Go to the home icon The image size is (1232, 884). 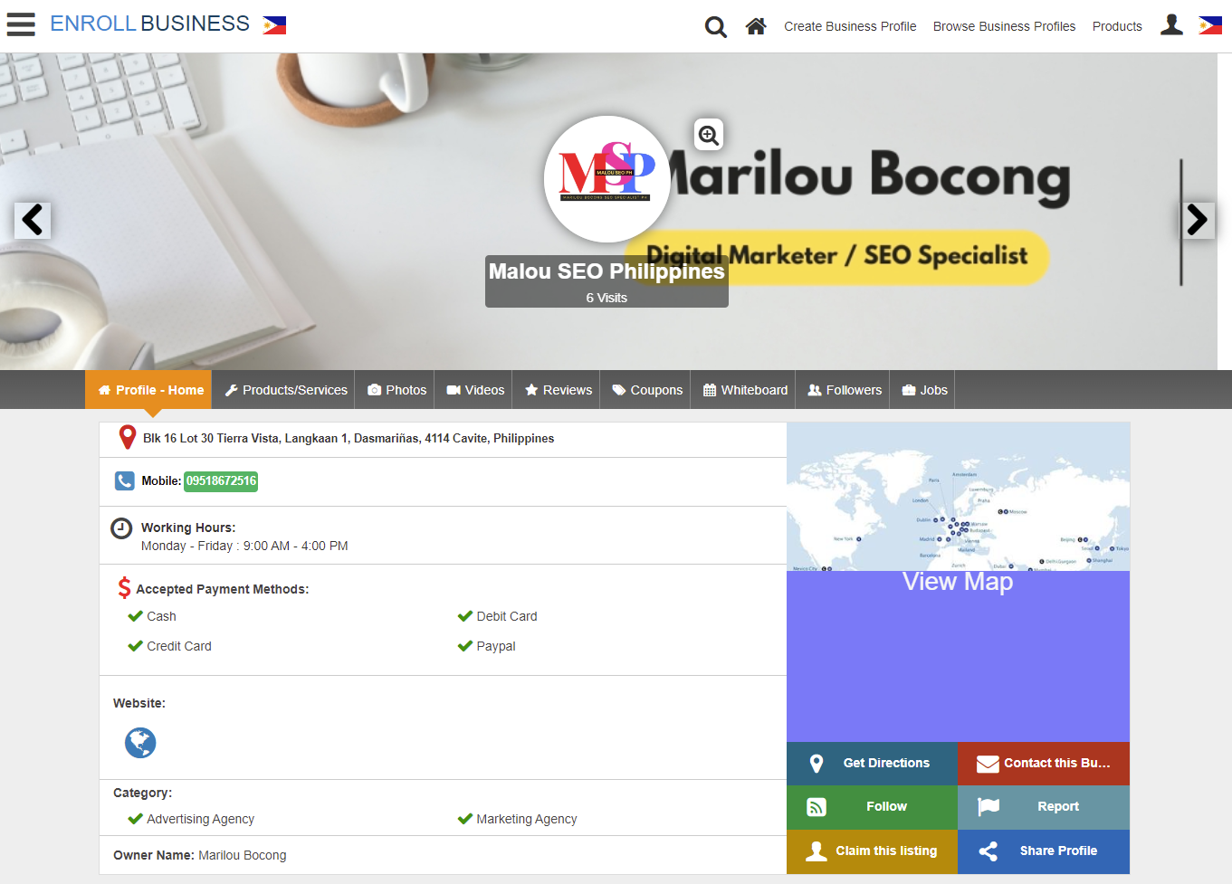click(756, 26)
